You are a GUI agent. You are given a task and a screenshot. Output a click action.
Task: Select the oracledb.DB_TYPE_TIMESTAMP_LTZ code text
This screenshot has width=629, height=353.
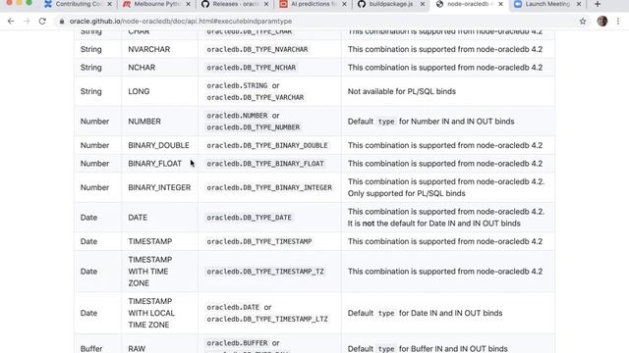point(267,319)
